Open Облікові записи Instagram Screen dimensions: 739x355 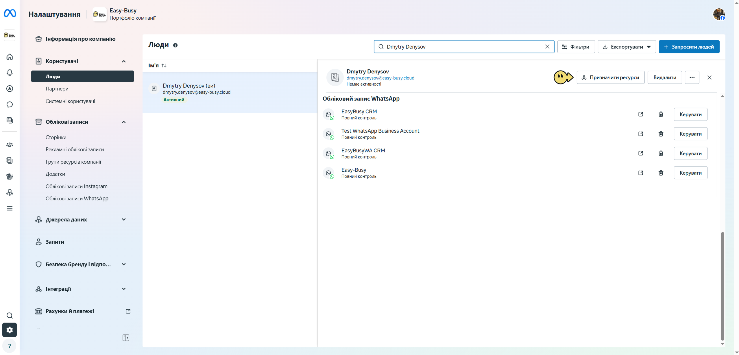pyautogui.click(x=76, y=186)
